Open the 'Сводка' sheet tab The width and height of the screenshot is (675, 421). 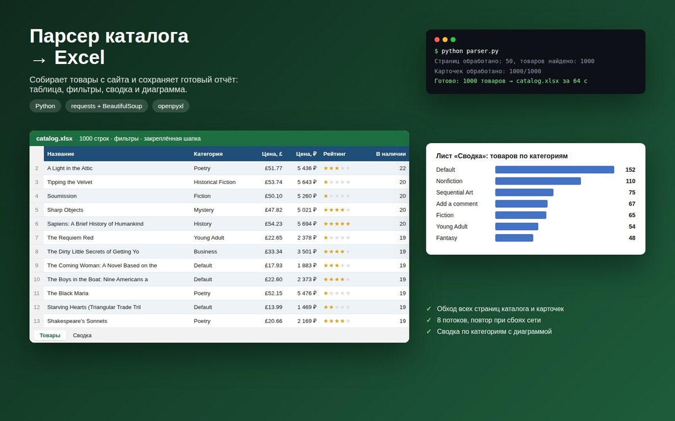point(82,335)
